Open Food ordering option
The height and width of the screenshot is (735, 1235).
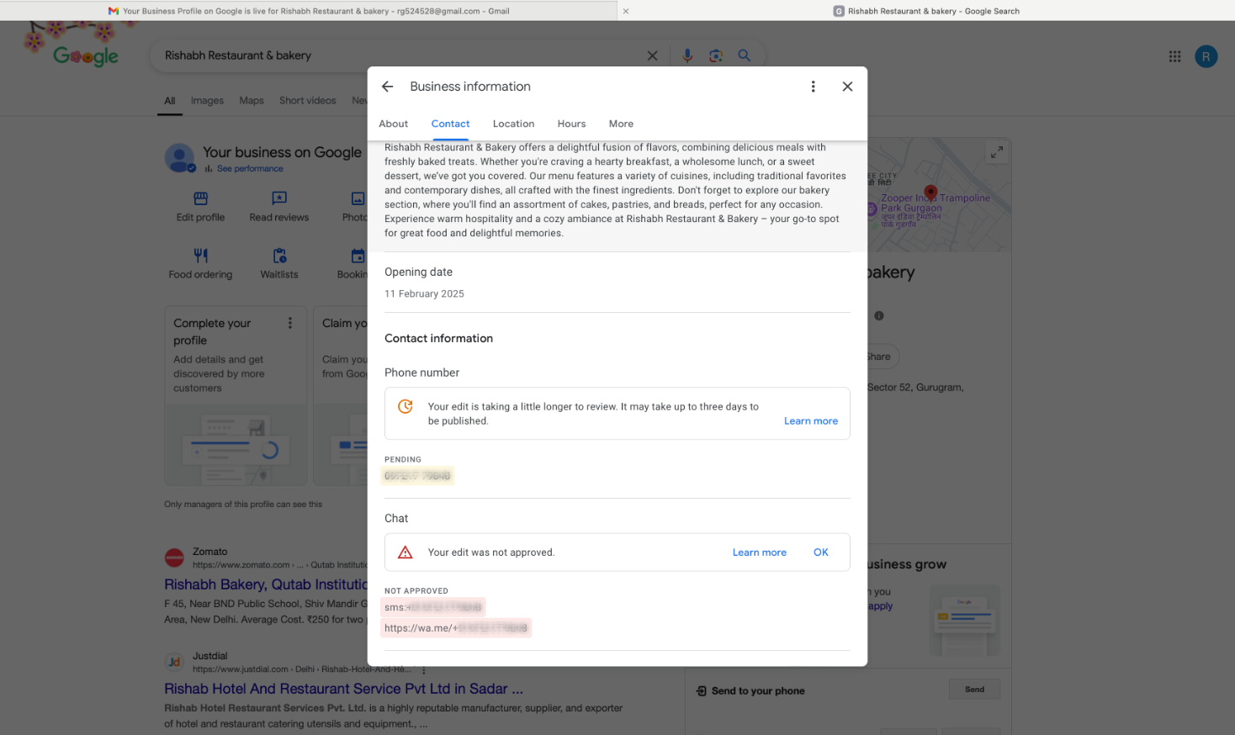[x=200, y=263]
